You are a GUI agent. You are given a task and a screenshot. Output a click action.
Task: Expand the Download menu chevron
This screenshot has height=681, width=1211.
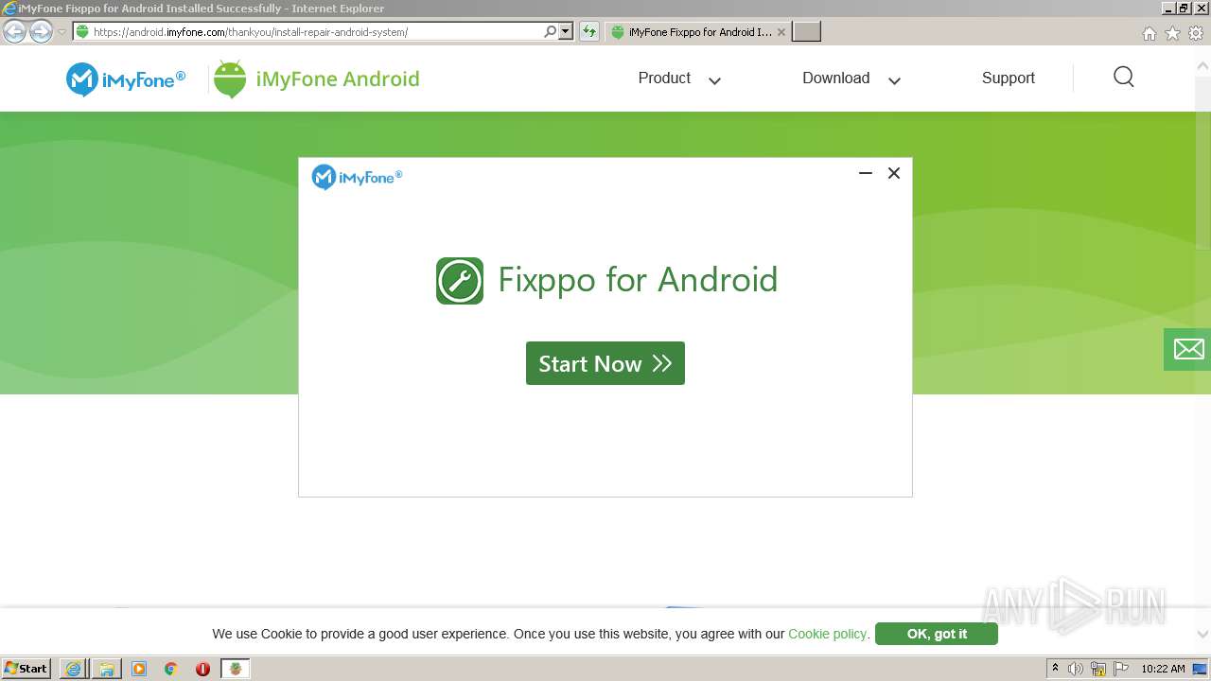(894, 81)
